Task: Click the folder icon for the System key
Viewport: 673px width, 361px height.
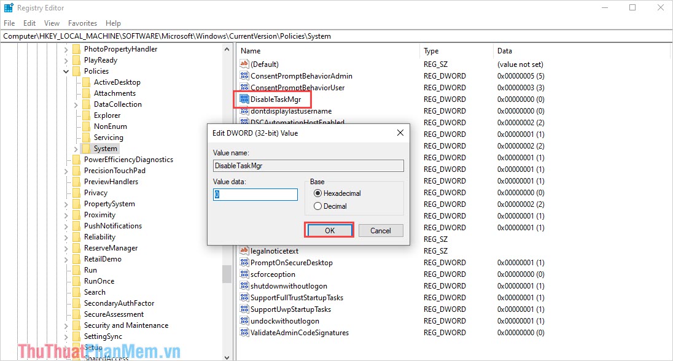Action: (x=87, y=148)
